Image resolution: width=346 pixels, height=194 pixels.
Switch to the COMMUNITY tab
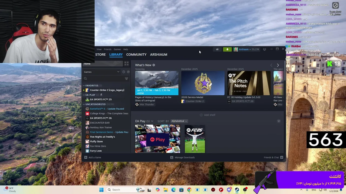(x=136, y=54)
